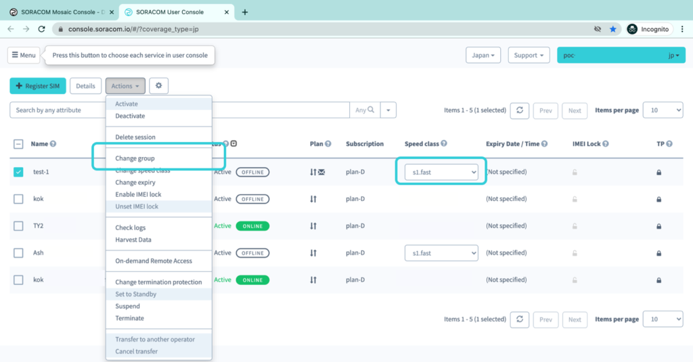
Task: Open settings gear next to Actions
Action: [158, 86]
